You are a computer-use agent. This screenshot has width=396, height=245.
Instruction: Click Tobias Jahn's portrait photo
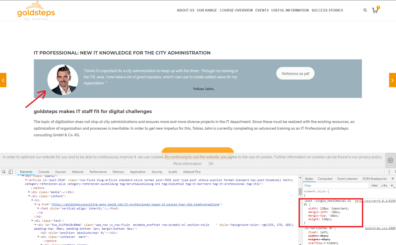click(63, 80)
